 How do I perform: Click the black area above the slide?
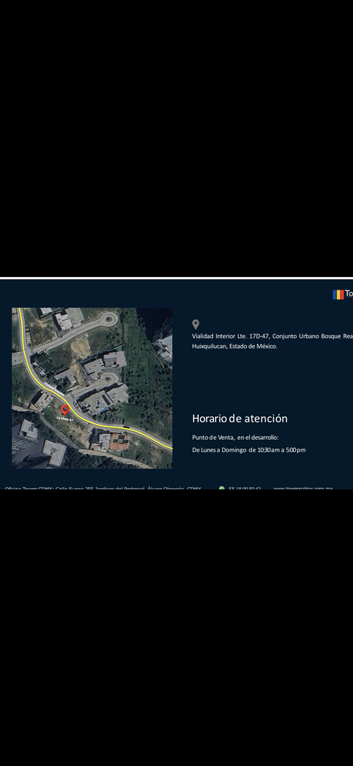click(176, 138)
